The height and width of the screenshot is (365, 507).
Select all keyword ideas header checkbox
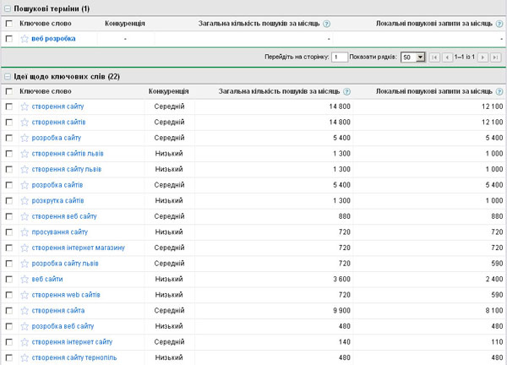[9, 91]
